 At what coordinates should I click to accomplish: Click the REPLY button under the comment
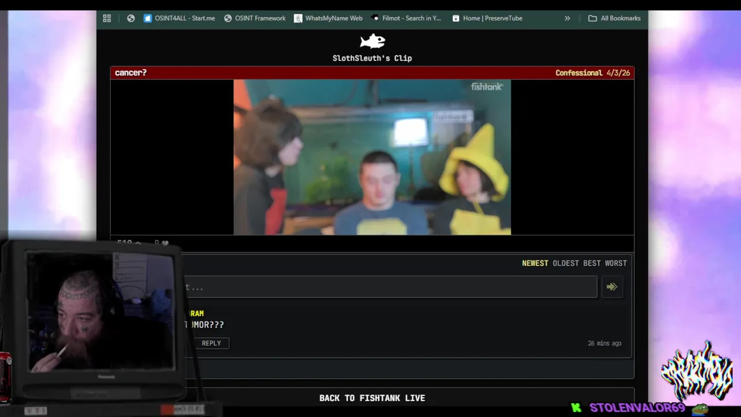(x=211, y=343)
